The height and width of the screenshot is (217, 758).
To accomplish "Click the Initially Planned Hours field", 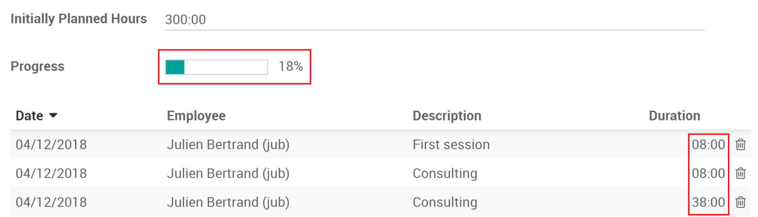I will [x=434, y=20].
